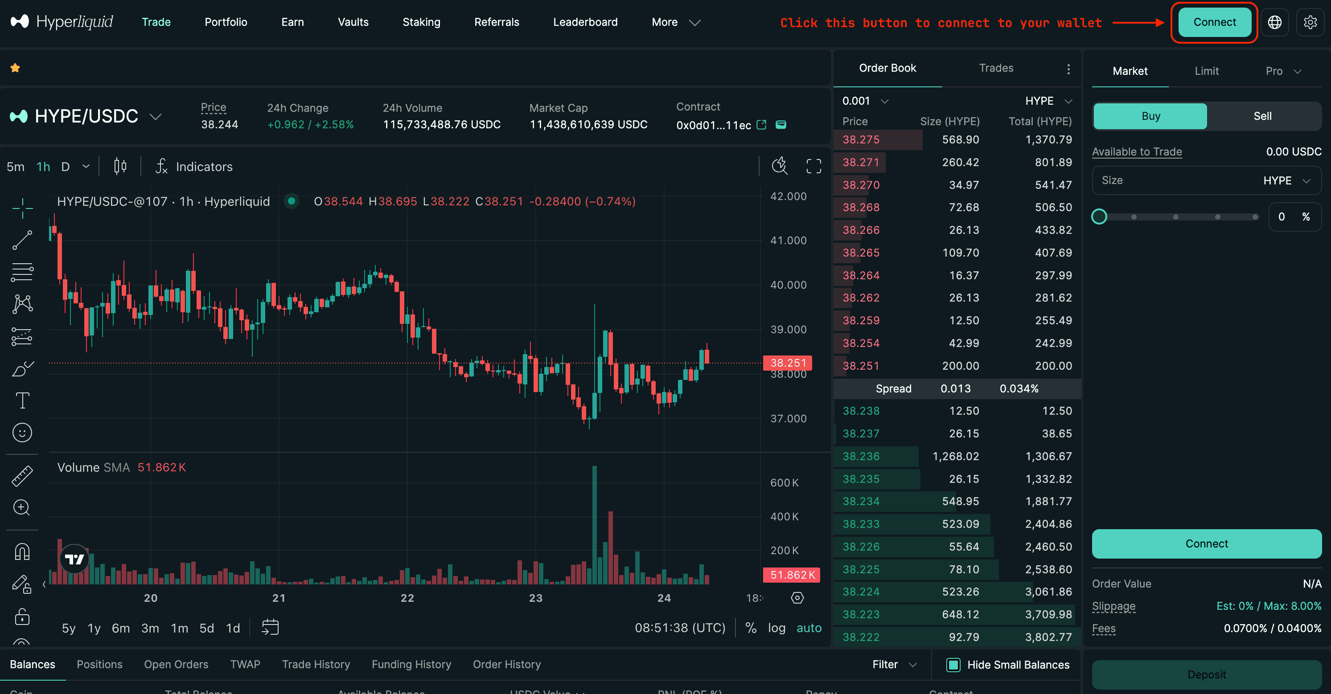The image size is (1331, 694).
Task: Expand the HYPE/USDC pair selector
Action: coord(156,117)
